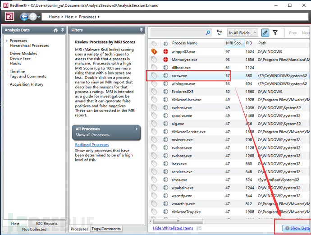
Task: Open the In All Fields dropdown
Action: click(242, 33)
